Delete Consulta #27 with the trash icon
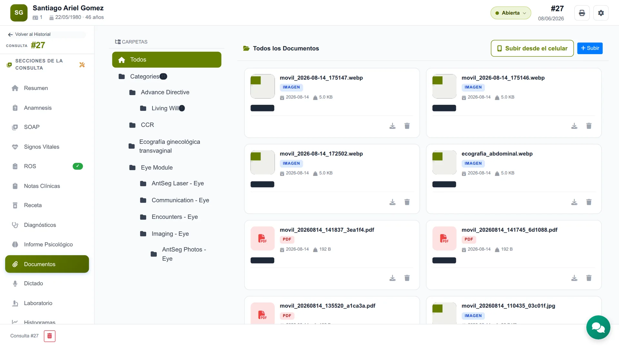This screenshot has height=348, width=619. [50, 336]
